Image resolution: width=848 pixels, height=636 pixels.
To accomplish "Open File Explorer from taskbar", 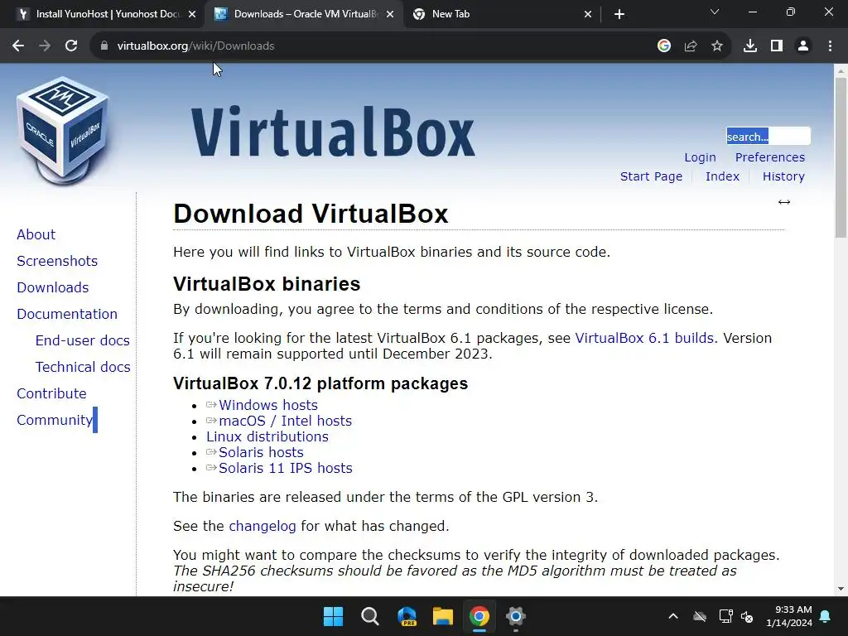I will pos(442,616).
